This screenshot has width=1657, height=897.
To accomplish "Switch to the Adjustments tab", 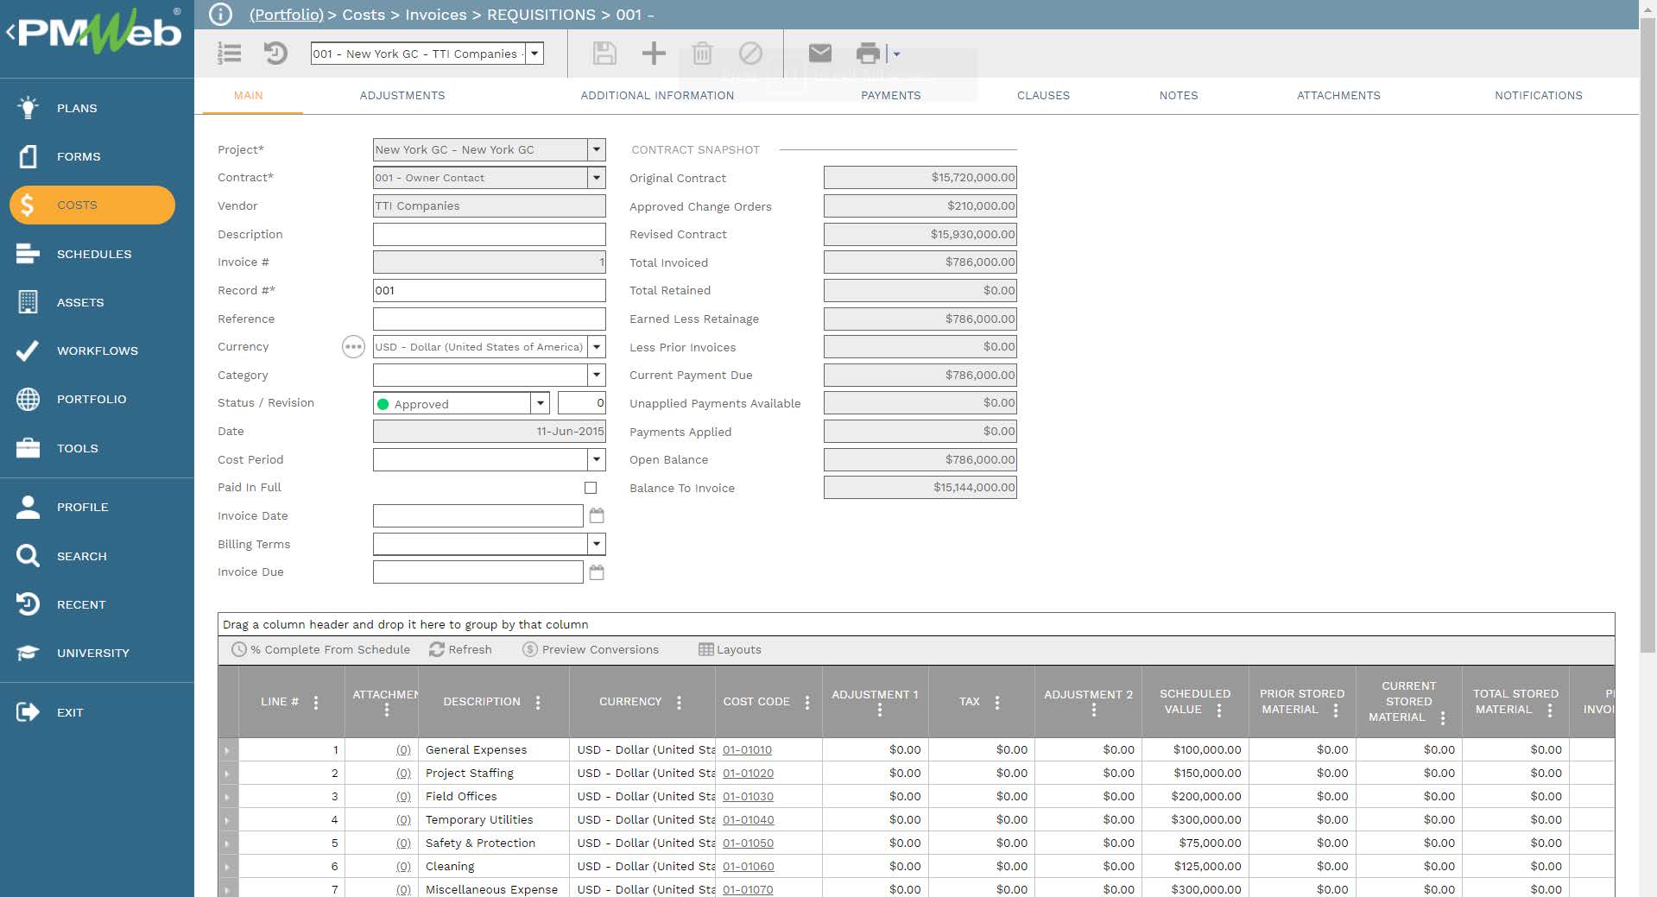I will click(402, 96).
